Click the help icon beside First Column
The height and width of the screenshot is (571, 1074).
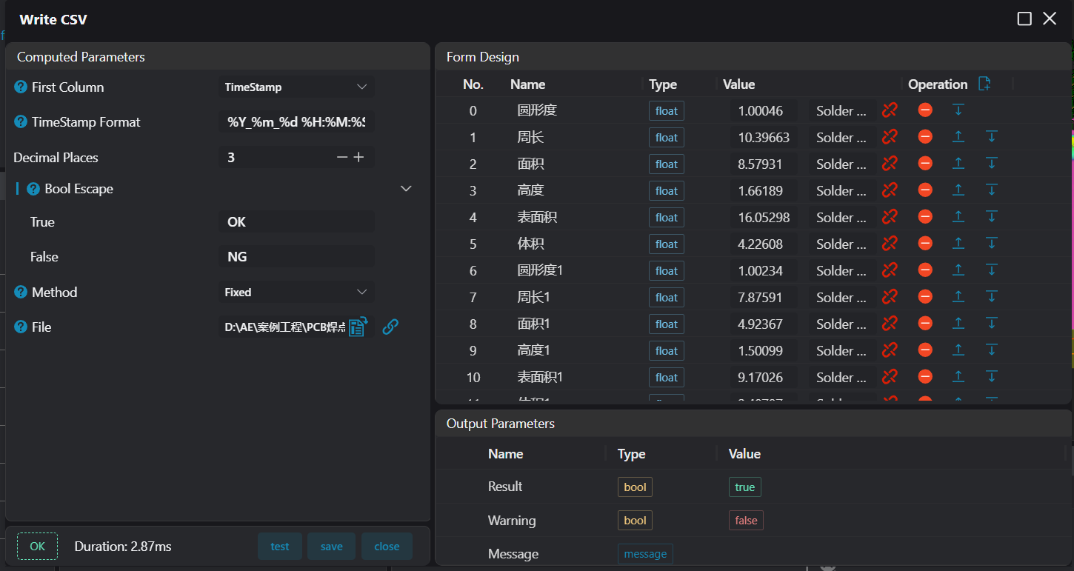coord(21,87)
